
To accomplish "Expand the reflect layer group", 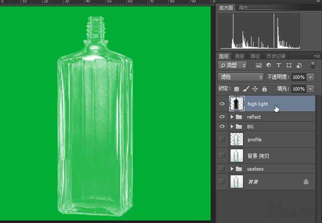I will coord(232,117).
